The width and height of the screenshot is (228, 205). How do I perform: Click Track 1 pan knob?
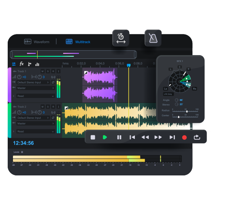pyautogui.click(x=40, y=77)
